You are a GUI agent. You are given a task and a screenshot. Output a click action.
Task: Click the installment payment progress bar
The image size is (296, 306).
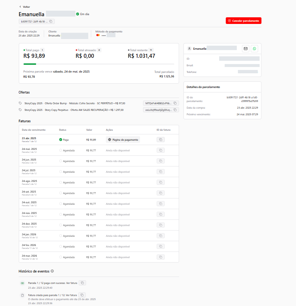click(99, 64)
